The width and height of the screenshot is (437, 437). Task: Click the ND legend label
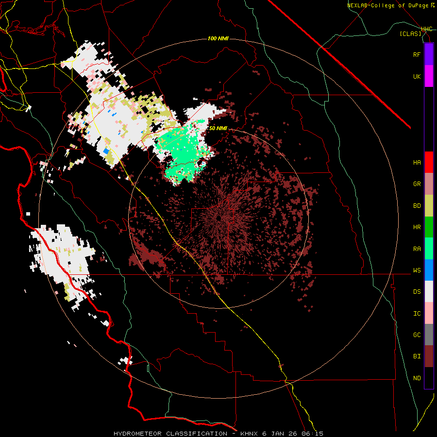pyautogui.click(x=417, y=378)
